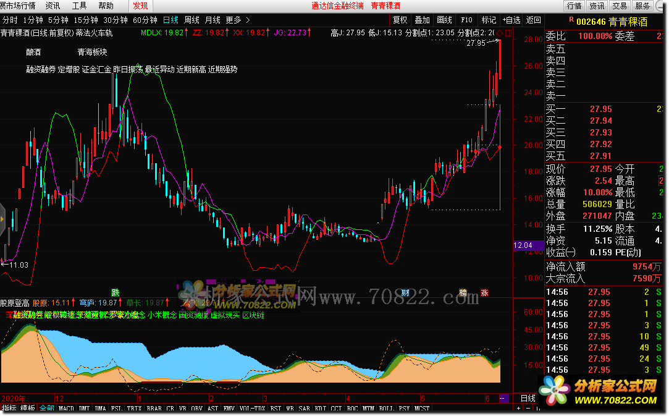
Task: Select the 30分钟 period
Action: [x=115, y=20]
